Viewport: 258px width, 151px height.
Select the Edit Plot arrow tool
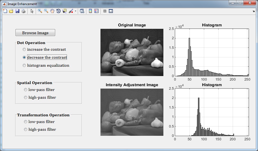[x=32, y=11]
